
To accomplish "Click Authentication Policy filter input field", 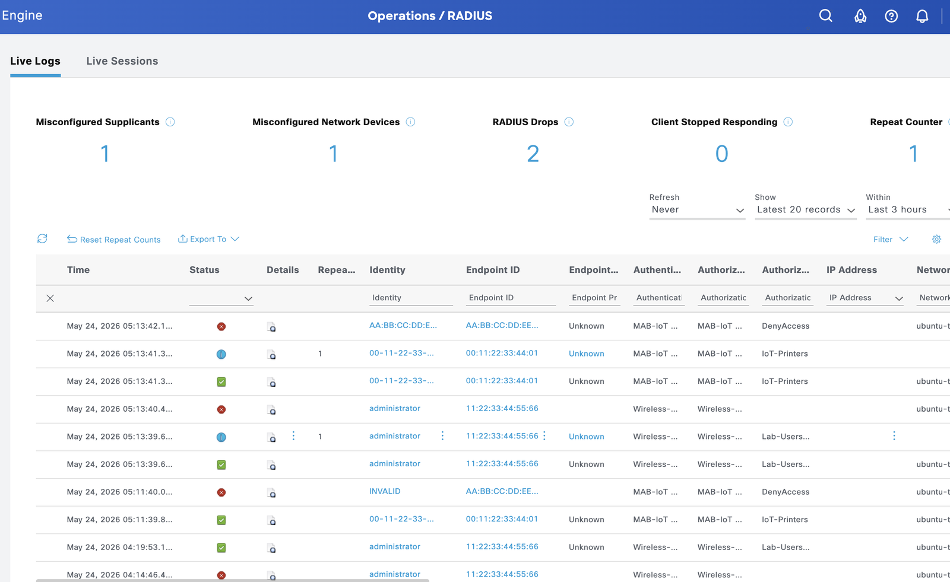I will [x=659, y=298].
